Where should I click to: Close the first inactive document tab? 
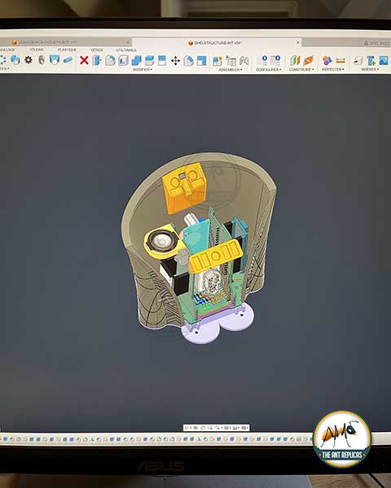(128, 42)
